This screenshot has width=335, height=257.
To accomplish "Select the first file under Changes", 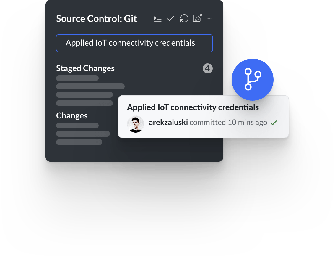I will tap(77, 126).
